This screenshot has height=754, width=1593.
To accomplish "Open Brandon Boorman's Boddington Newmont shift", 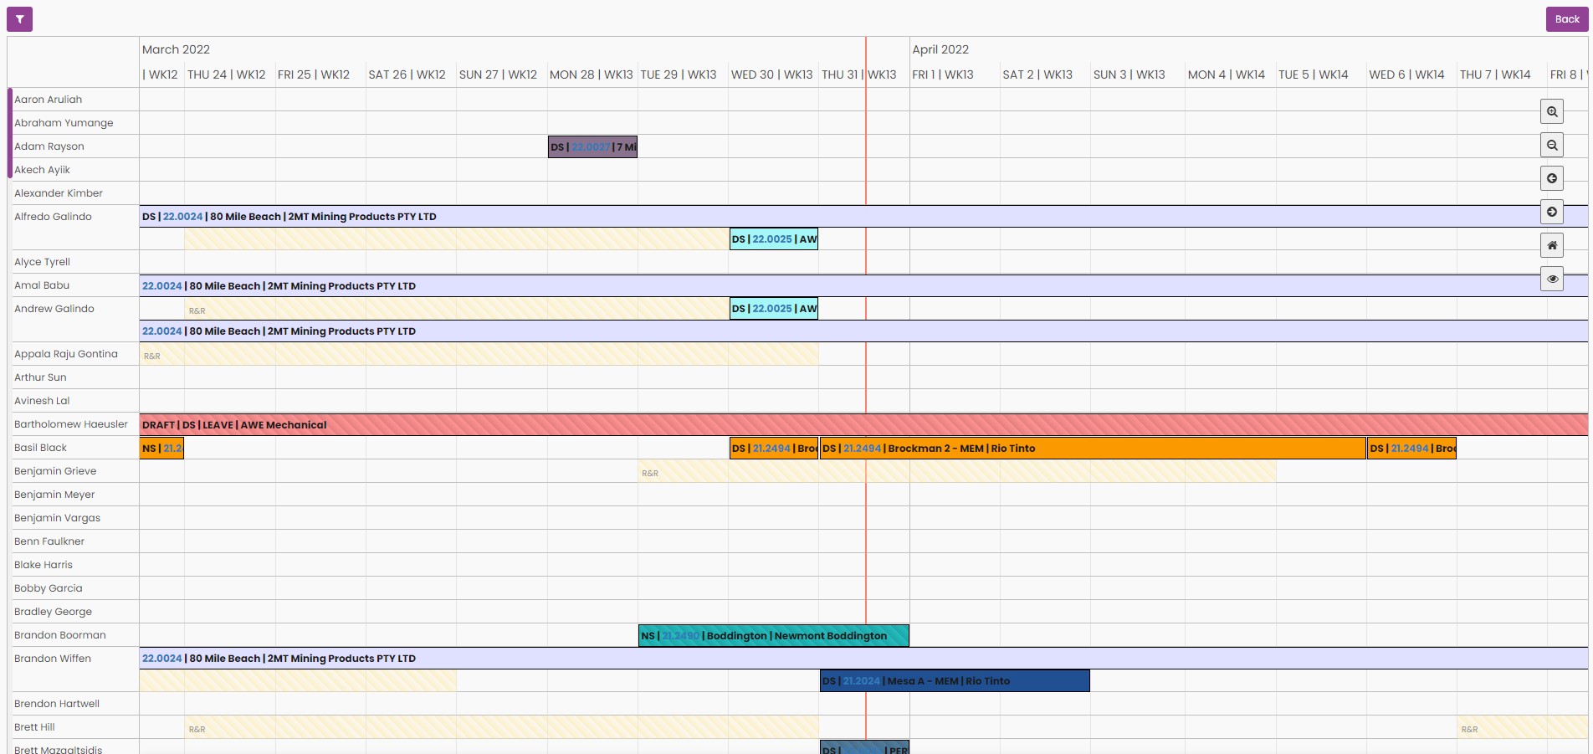I will (x=774, y=636).
